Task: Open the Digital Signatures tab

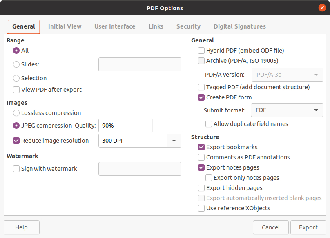Action: click(240, 26)
